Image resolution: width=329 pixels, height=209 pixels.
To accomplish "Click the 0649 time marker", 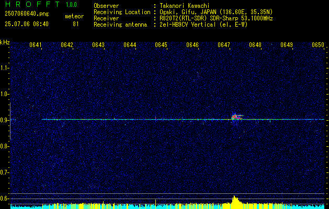I will (x=287, y=45).
